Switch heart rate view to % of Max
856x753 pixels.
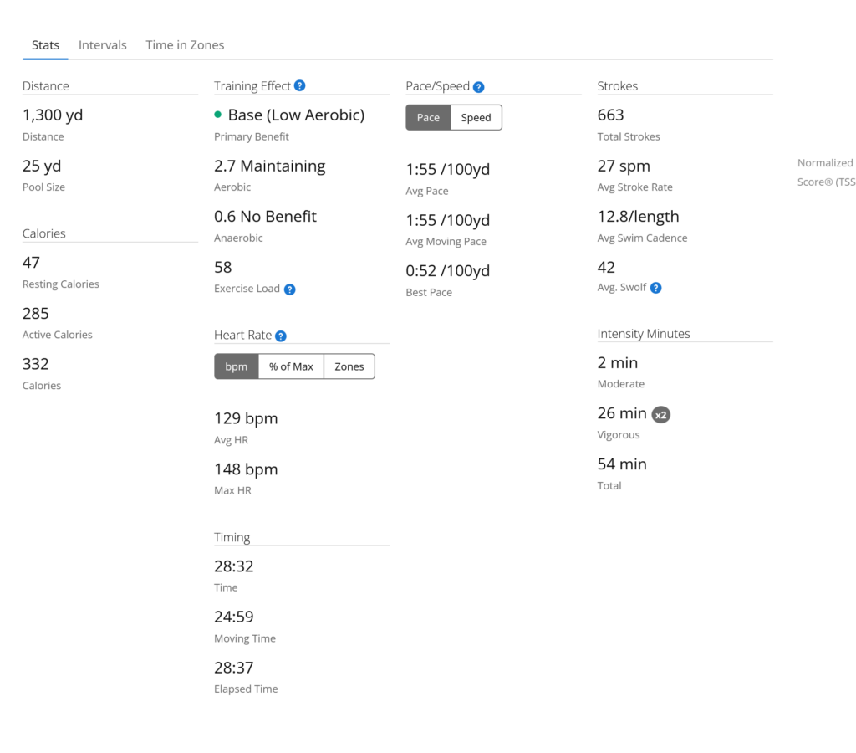tap(291, 366)
